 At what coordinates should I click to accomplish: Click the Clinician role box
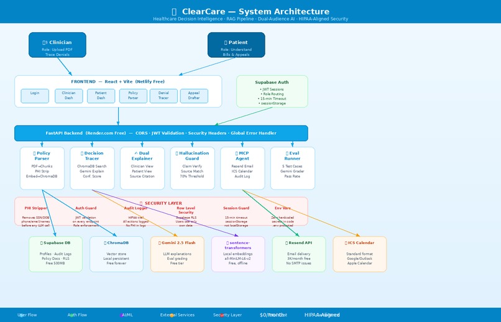point(58,45)
